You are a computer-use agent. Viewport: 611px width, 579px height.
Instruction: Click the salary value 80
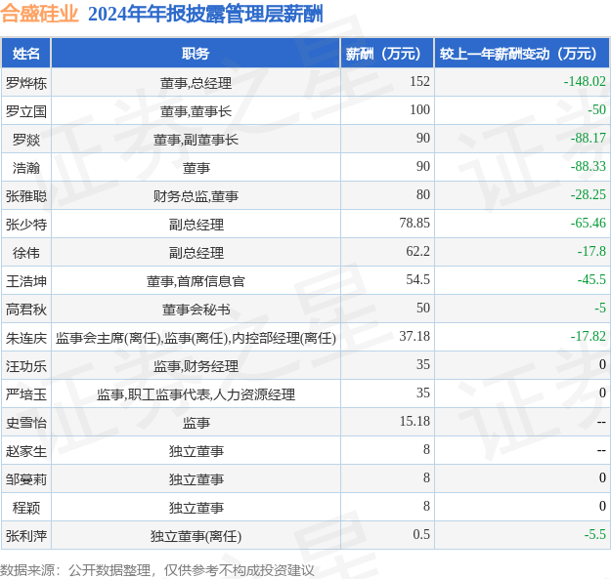[423, 195]
